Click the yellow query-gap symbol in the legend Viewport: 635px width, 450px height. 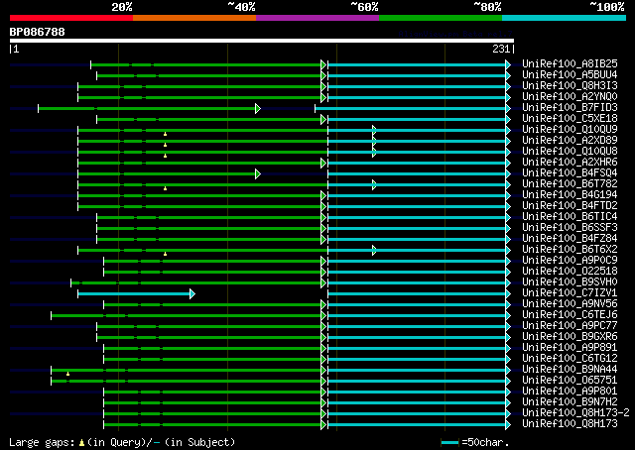pyautogui.click(x=81, y=443)
